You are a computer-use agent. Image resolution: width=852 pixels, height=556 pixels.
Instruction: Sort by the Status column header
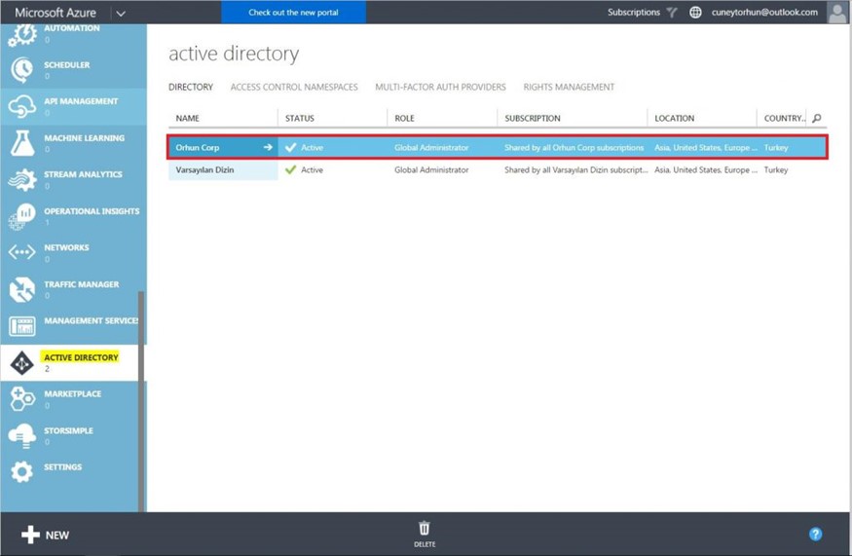click(299, 118)
